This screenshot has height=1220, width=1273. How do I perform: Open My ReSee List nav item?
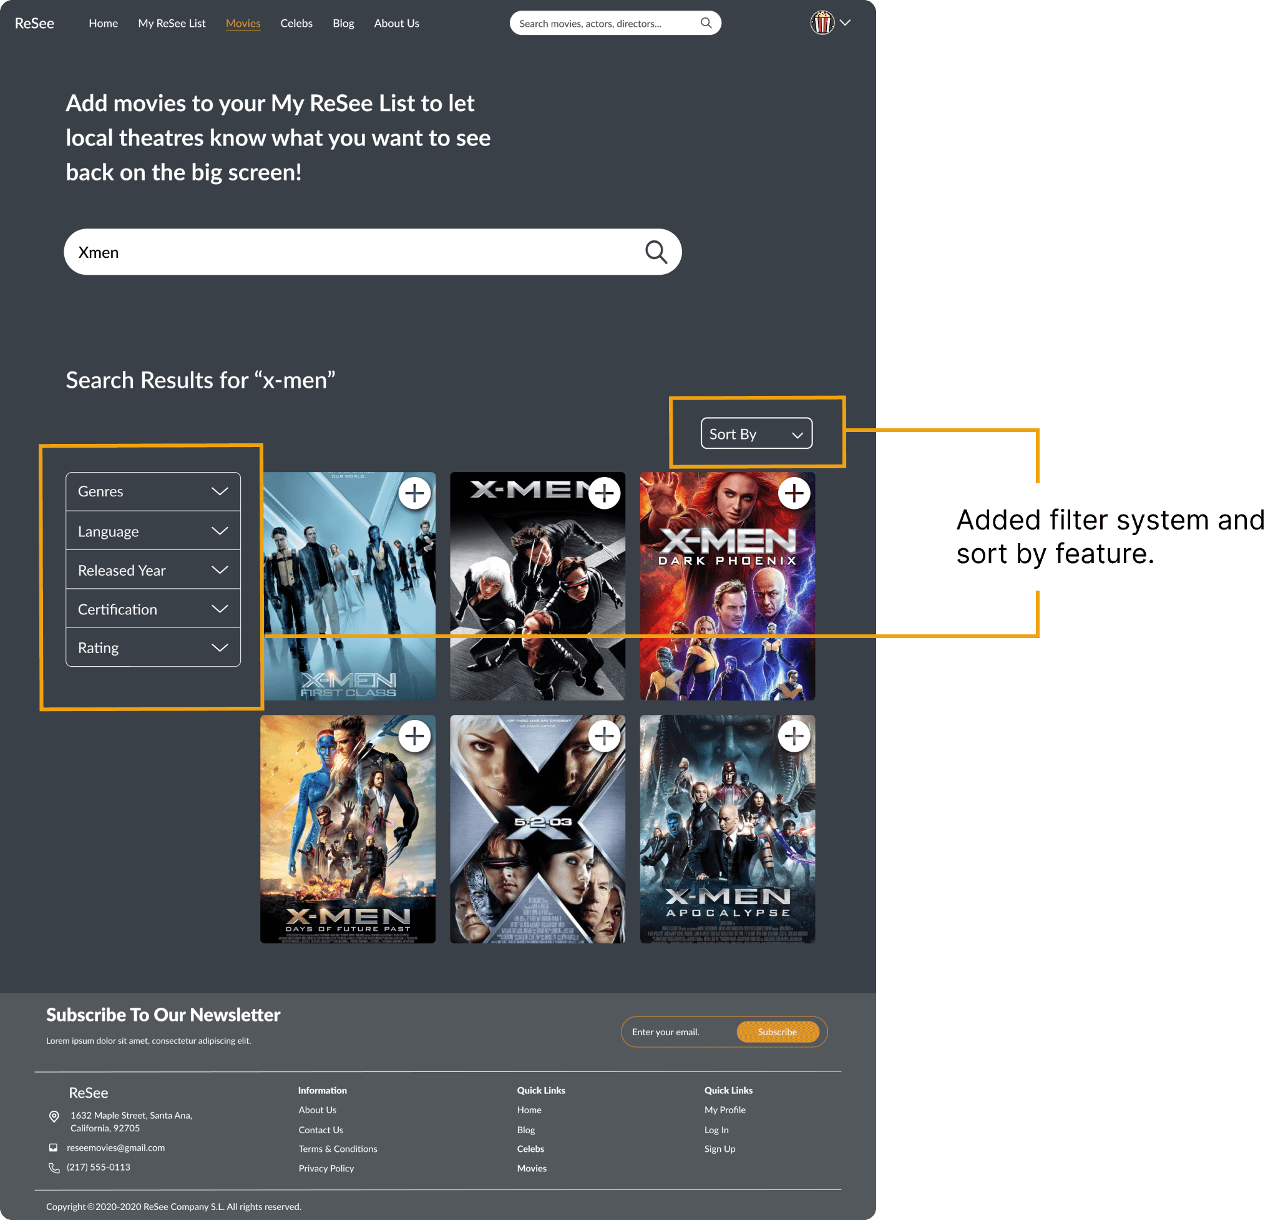pos(172,23)
